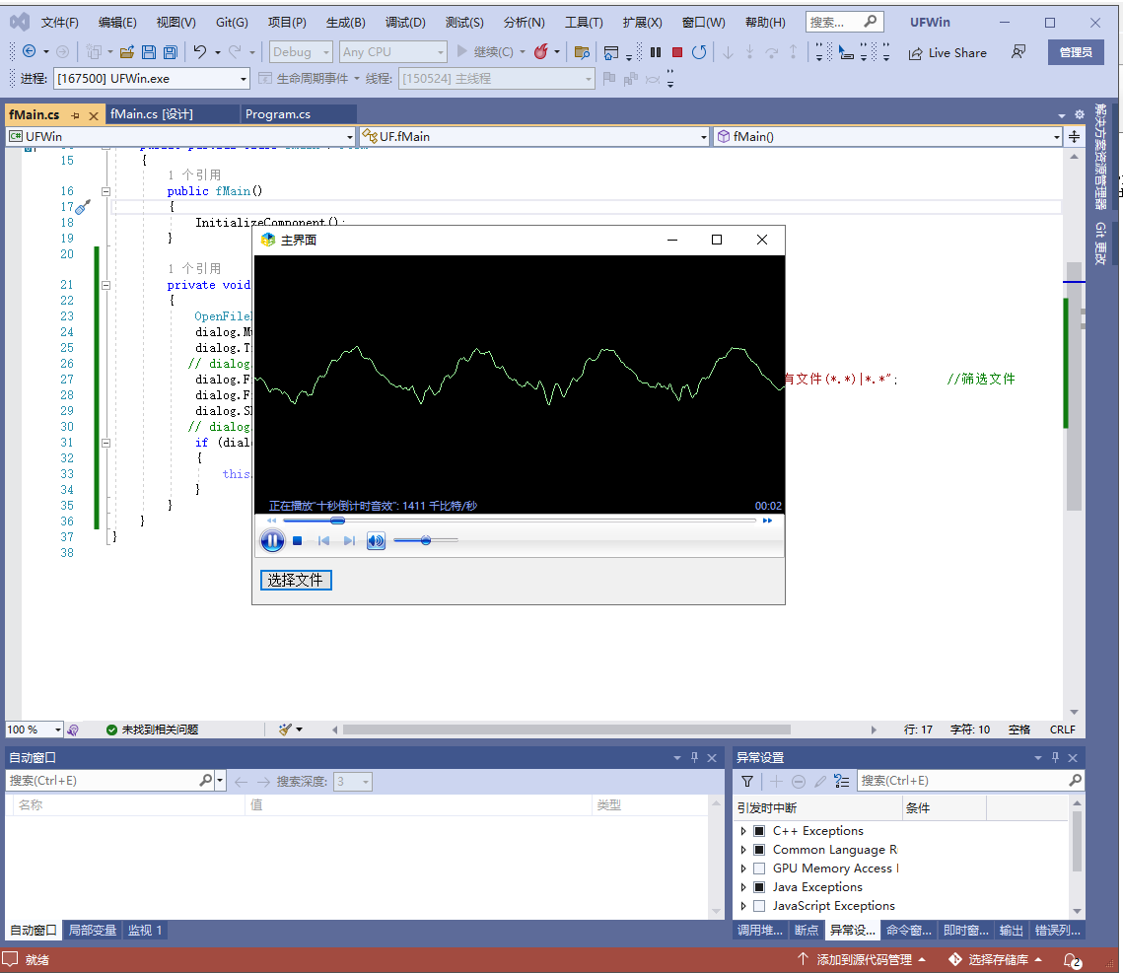Expand Java Exceptions tree node
This screenshot has height=973, width=1123.
pyautogui.click(x=743, y=887)
